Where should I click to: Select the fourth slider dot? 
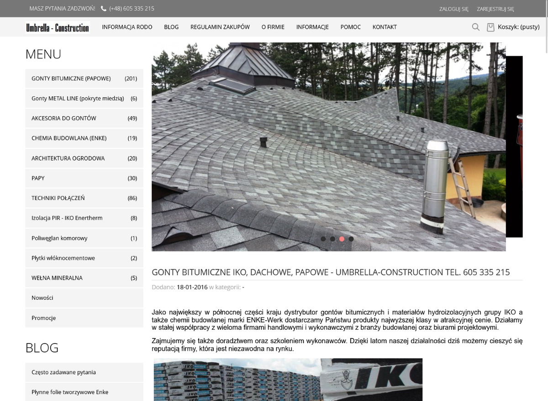(x=351, y=239)
